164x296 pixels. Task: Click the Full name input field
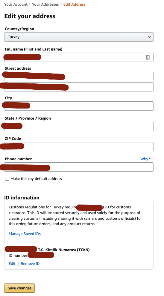[79, 57]
